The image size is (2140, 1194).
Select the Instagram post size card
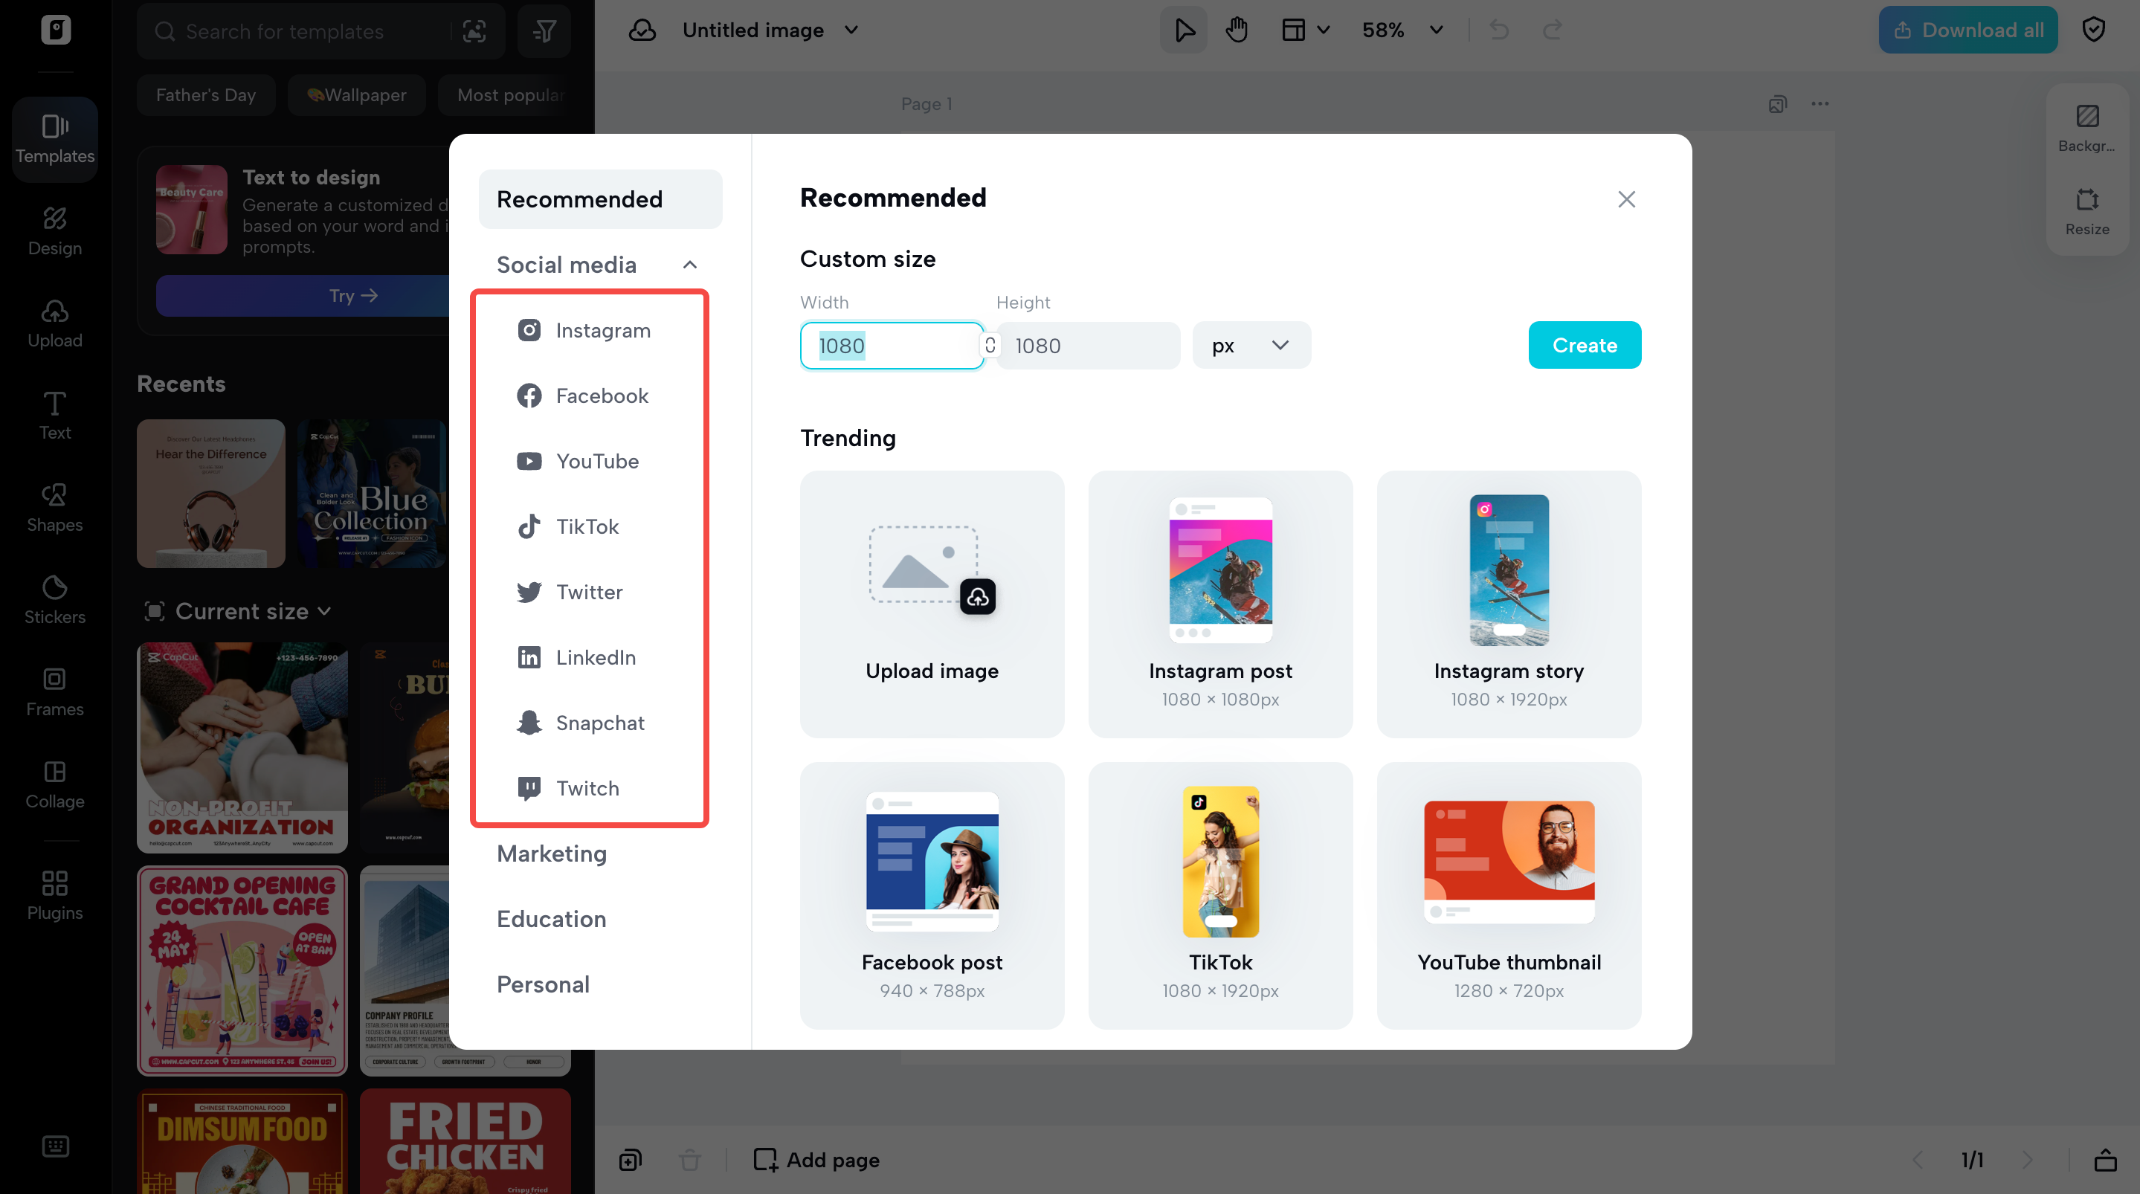(1219, 604)
